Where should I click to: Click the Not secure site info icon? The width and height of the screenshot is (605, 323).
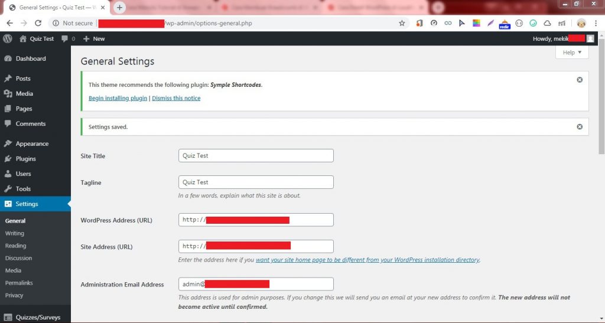click(x=56, y=23)
